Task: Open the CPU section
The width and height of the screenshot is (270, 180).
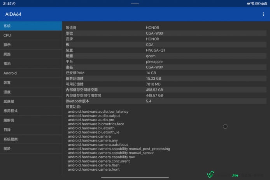Action: pyautogui.click(x=31, y=35)
